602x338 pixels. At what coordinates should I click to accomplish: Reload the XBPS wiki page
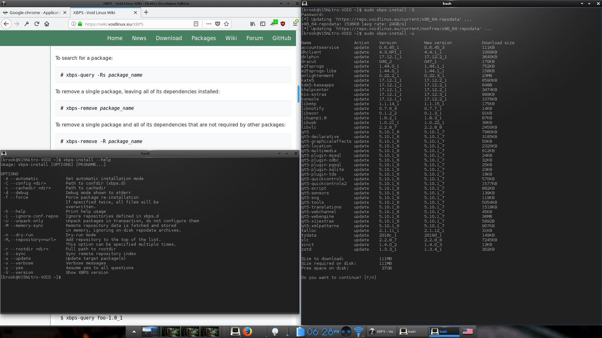click(x=37, y=24)
